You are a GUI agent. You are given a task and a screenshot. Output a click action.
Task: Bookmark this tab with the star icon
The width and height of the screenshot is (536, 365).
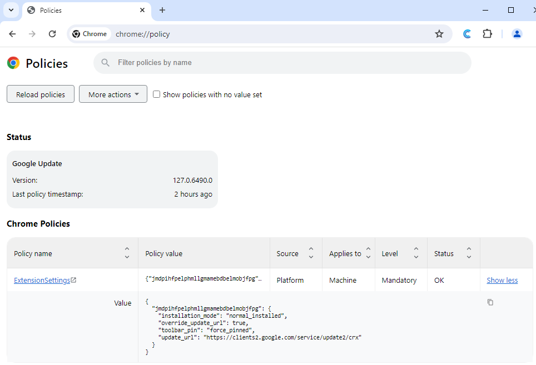point(439,34)
